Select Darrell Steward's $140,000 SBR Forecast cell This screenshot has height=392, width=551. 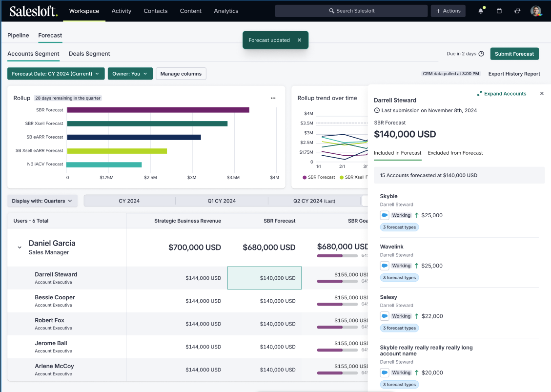265,278
